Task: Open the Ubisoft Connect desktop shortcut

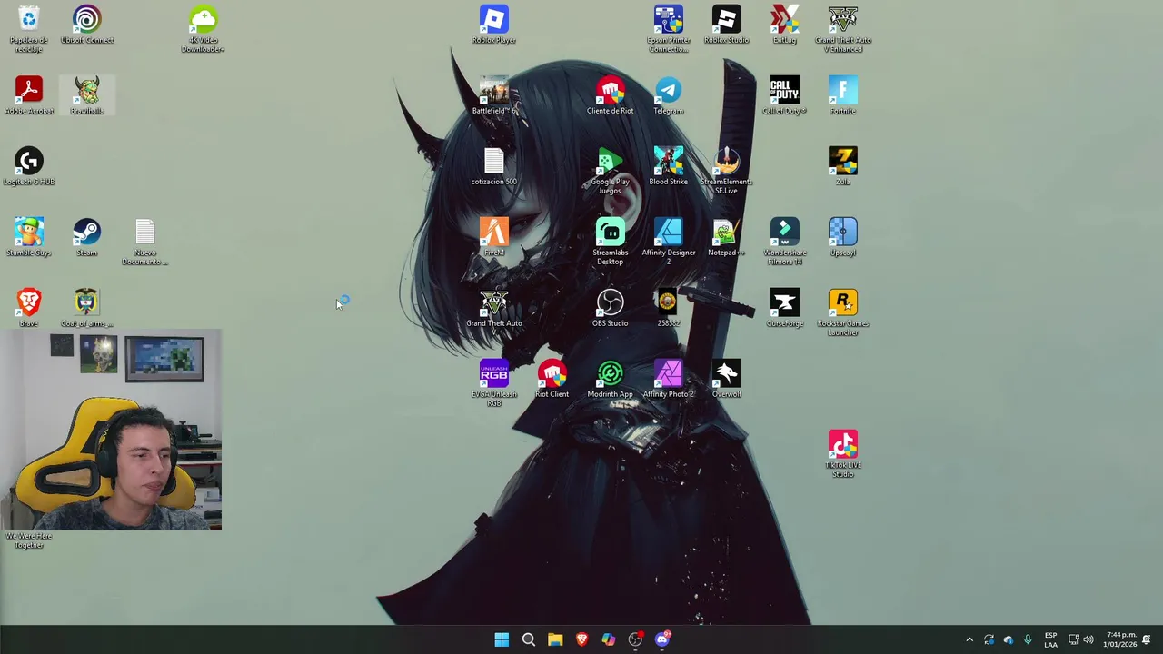Action: [x=87, y=25]
